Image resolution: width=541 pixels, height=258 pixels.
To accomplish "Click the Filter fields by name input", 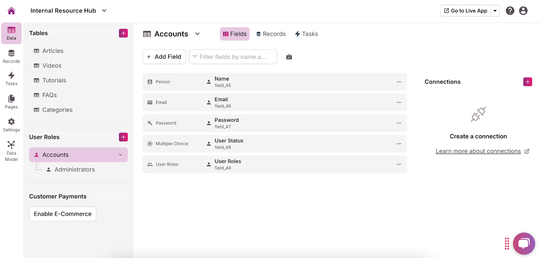I will click(x=233, y=57).
